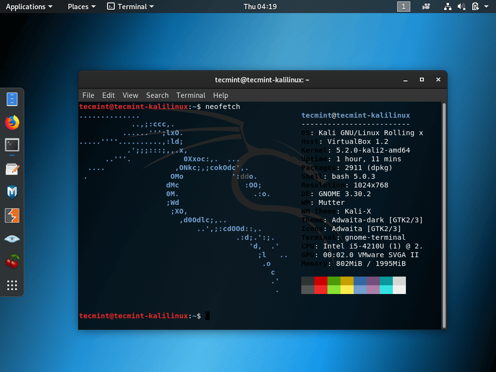Open the Files manager from the dock
This screenshot has width=496, height=372.
click(x=12, y=99)
